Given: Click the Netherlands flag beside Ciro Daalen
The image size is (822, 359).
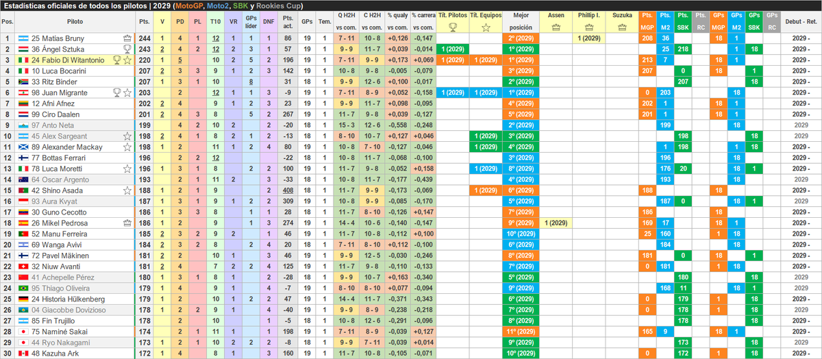Looking at the screenshot, I should pos(23,114).
